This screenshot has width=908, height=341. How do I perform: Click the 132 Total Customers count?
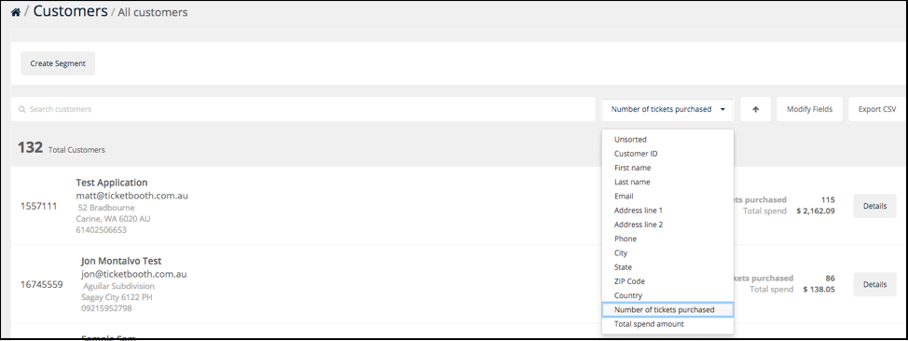point(62,148)
